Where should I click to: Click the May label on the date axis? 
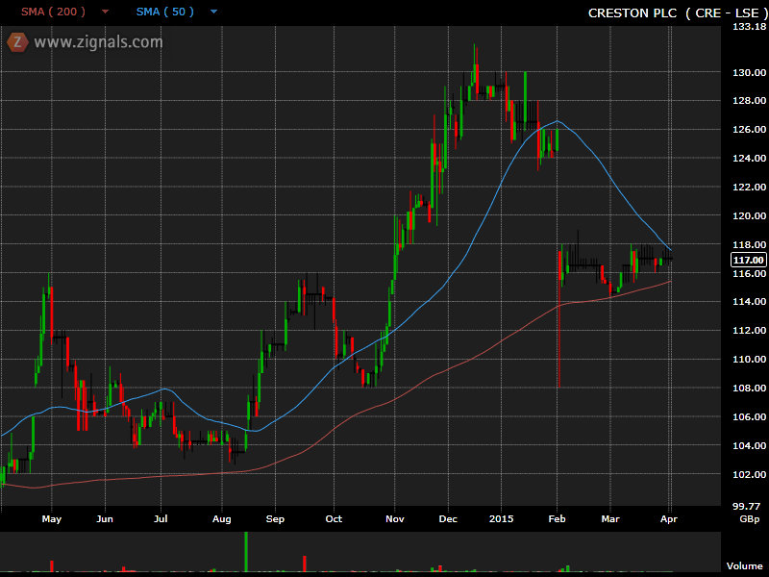click(x=52, y=518)
